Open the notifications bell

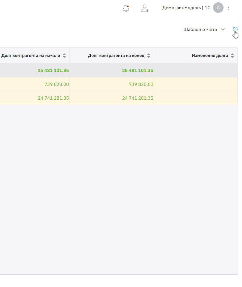pyautogui.click(x=126, y=8)
